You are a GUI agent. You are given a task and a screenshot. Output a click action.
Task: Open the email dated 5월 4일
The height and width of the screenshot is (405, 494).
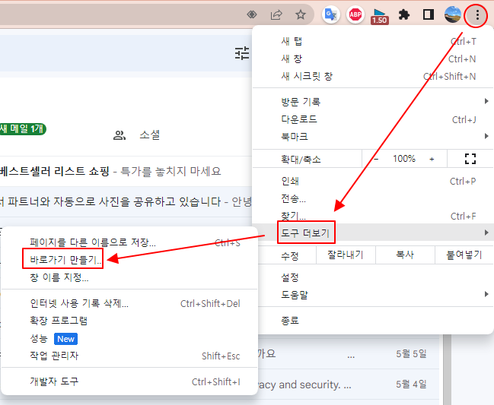point(348,384)
